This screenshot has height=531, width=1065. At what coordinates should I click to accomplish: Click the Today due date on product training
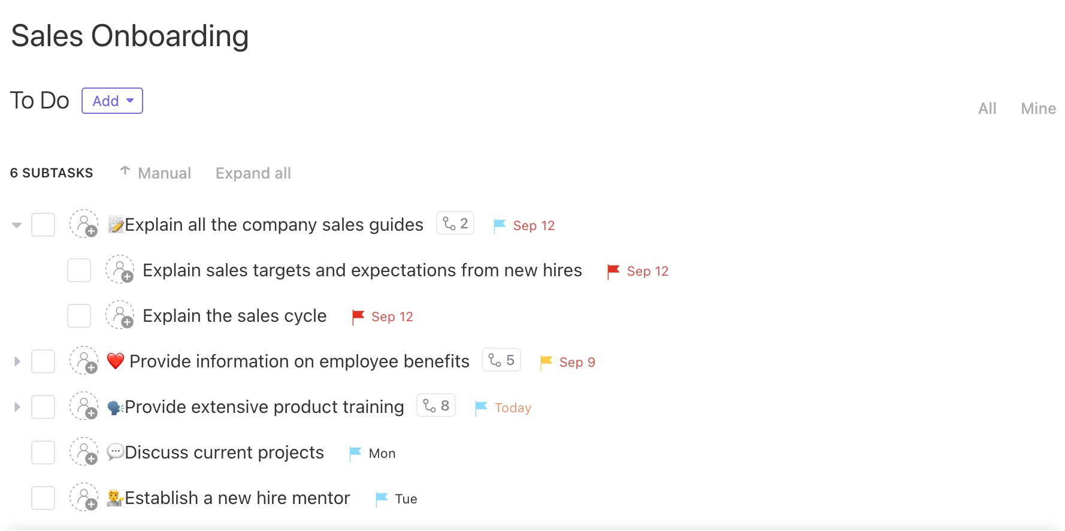click(x=513, y=408)
